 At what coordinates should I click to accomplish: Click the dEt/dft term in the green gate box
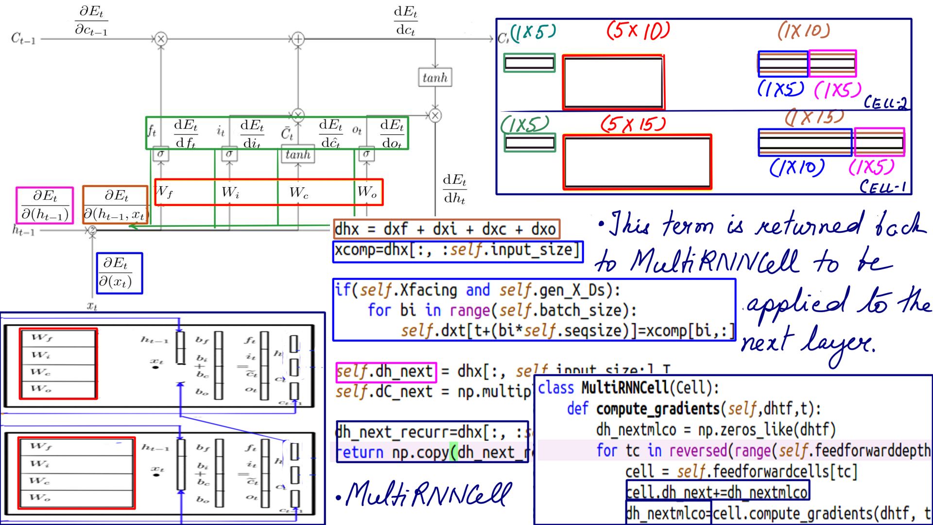click(186, 133)
